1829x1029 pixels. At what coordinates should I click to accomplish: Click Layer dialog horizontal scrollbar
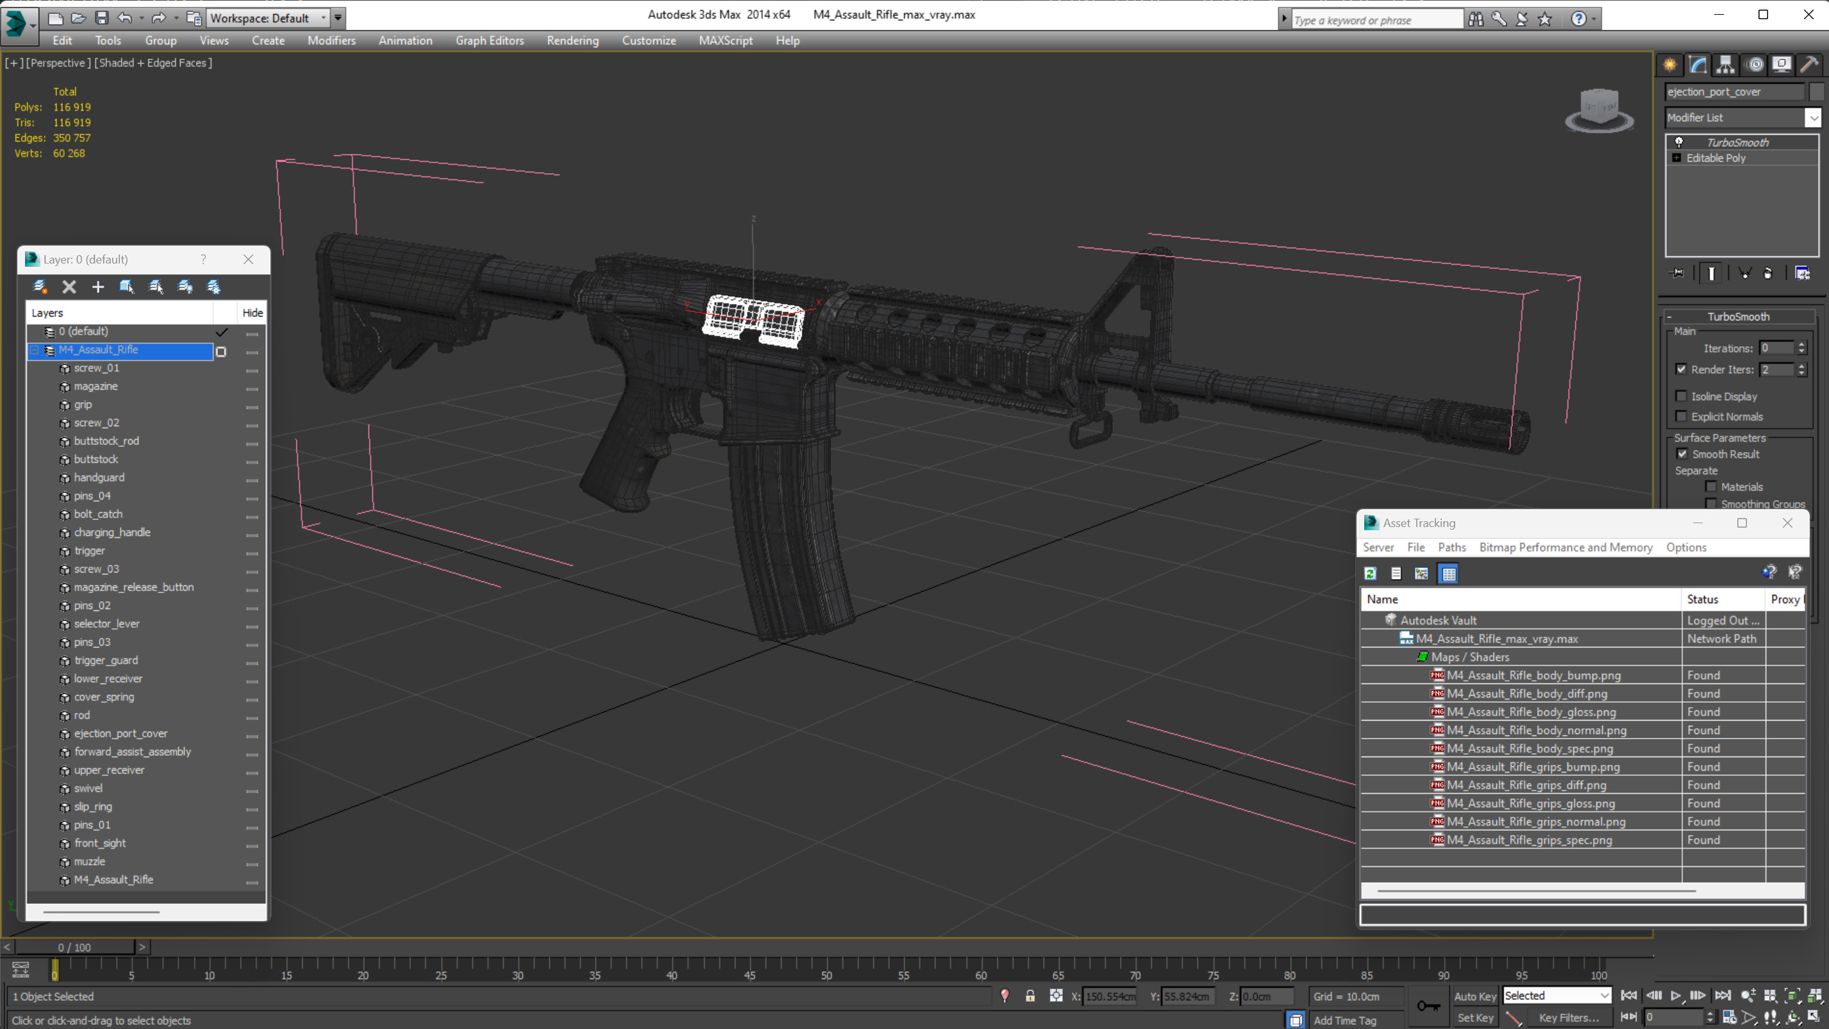[101, 912]
